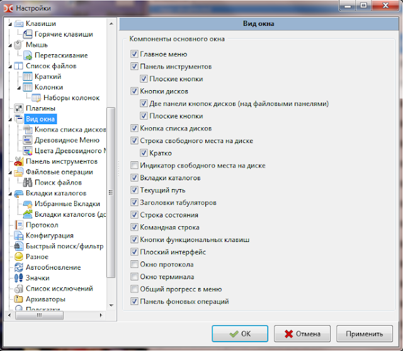Click the tree horizontal scrollbar left arrow

click(9, 315)
